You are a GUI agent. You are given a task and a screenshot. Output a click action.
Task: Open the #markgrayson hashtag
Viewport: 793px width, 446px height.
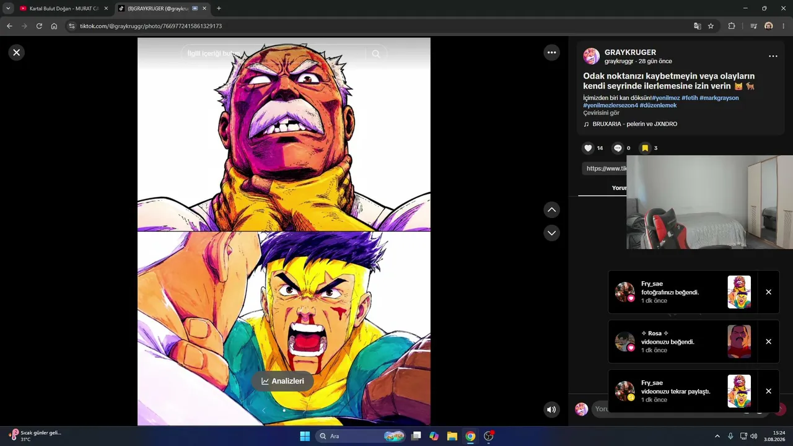[x=719, y=98]
